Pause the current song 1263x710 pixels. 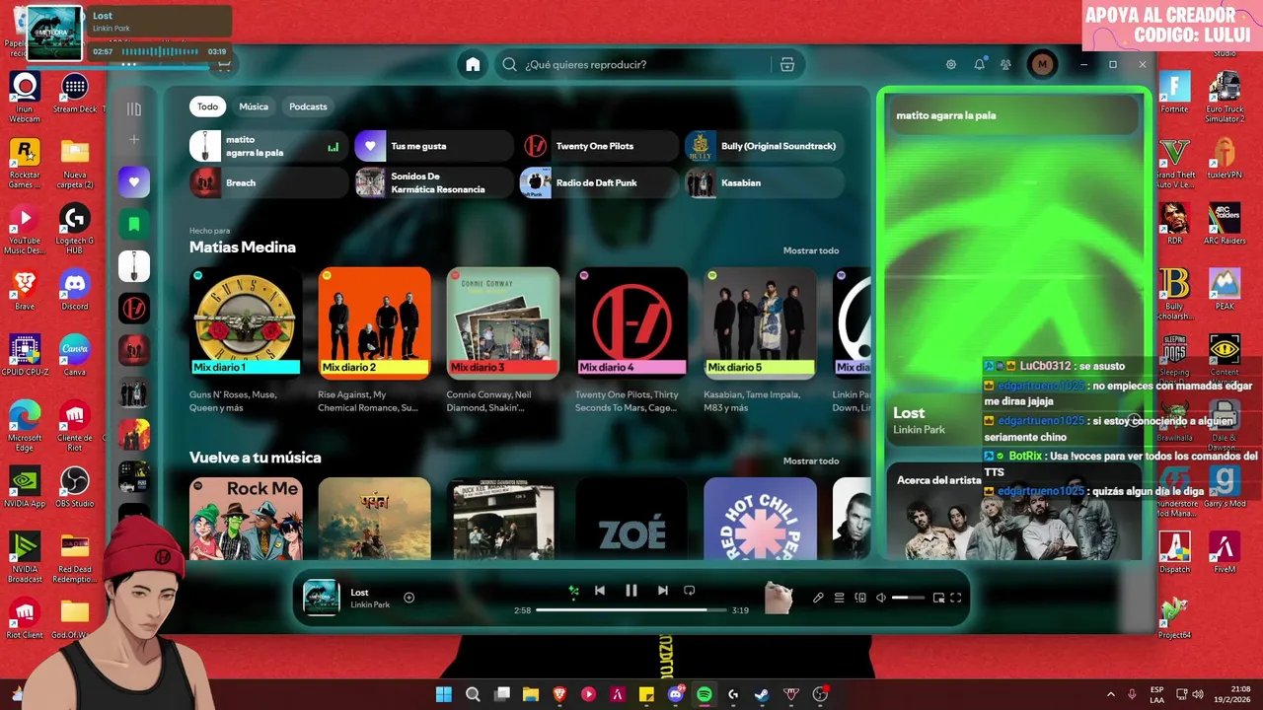(x=631, y=591)
